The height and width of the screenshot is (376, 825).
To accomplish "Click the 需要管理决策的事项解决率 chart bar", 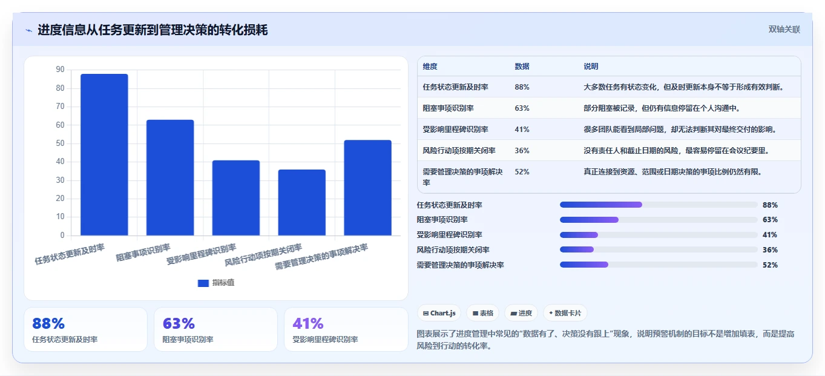I will tap(367, 188).
